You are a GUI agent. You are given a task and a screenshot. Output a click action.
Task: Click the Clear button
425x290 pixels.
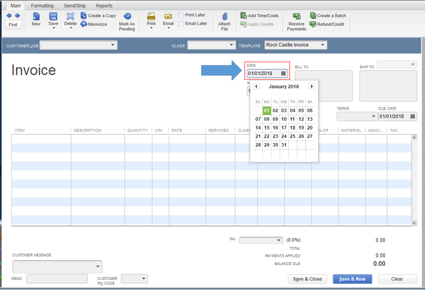tap(397, 279)
